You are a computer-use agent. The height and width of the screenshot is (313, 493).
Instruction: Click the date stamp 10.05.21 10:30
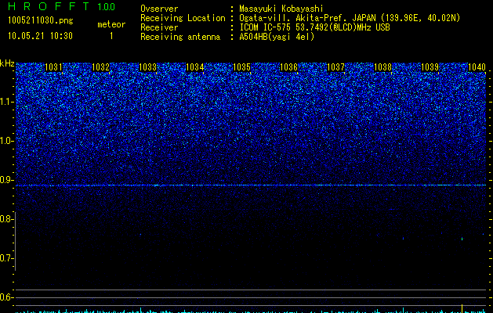[x=40, y=36]
